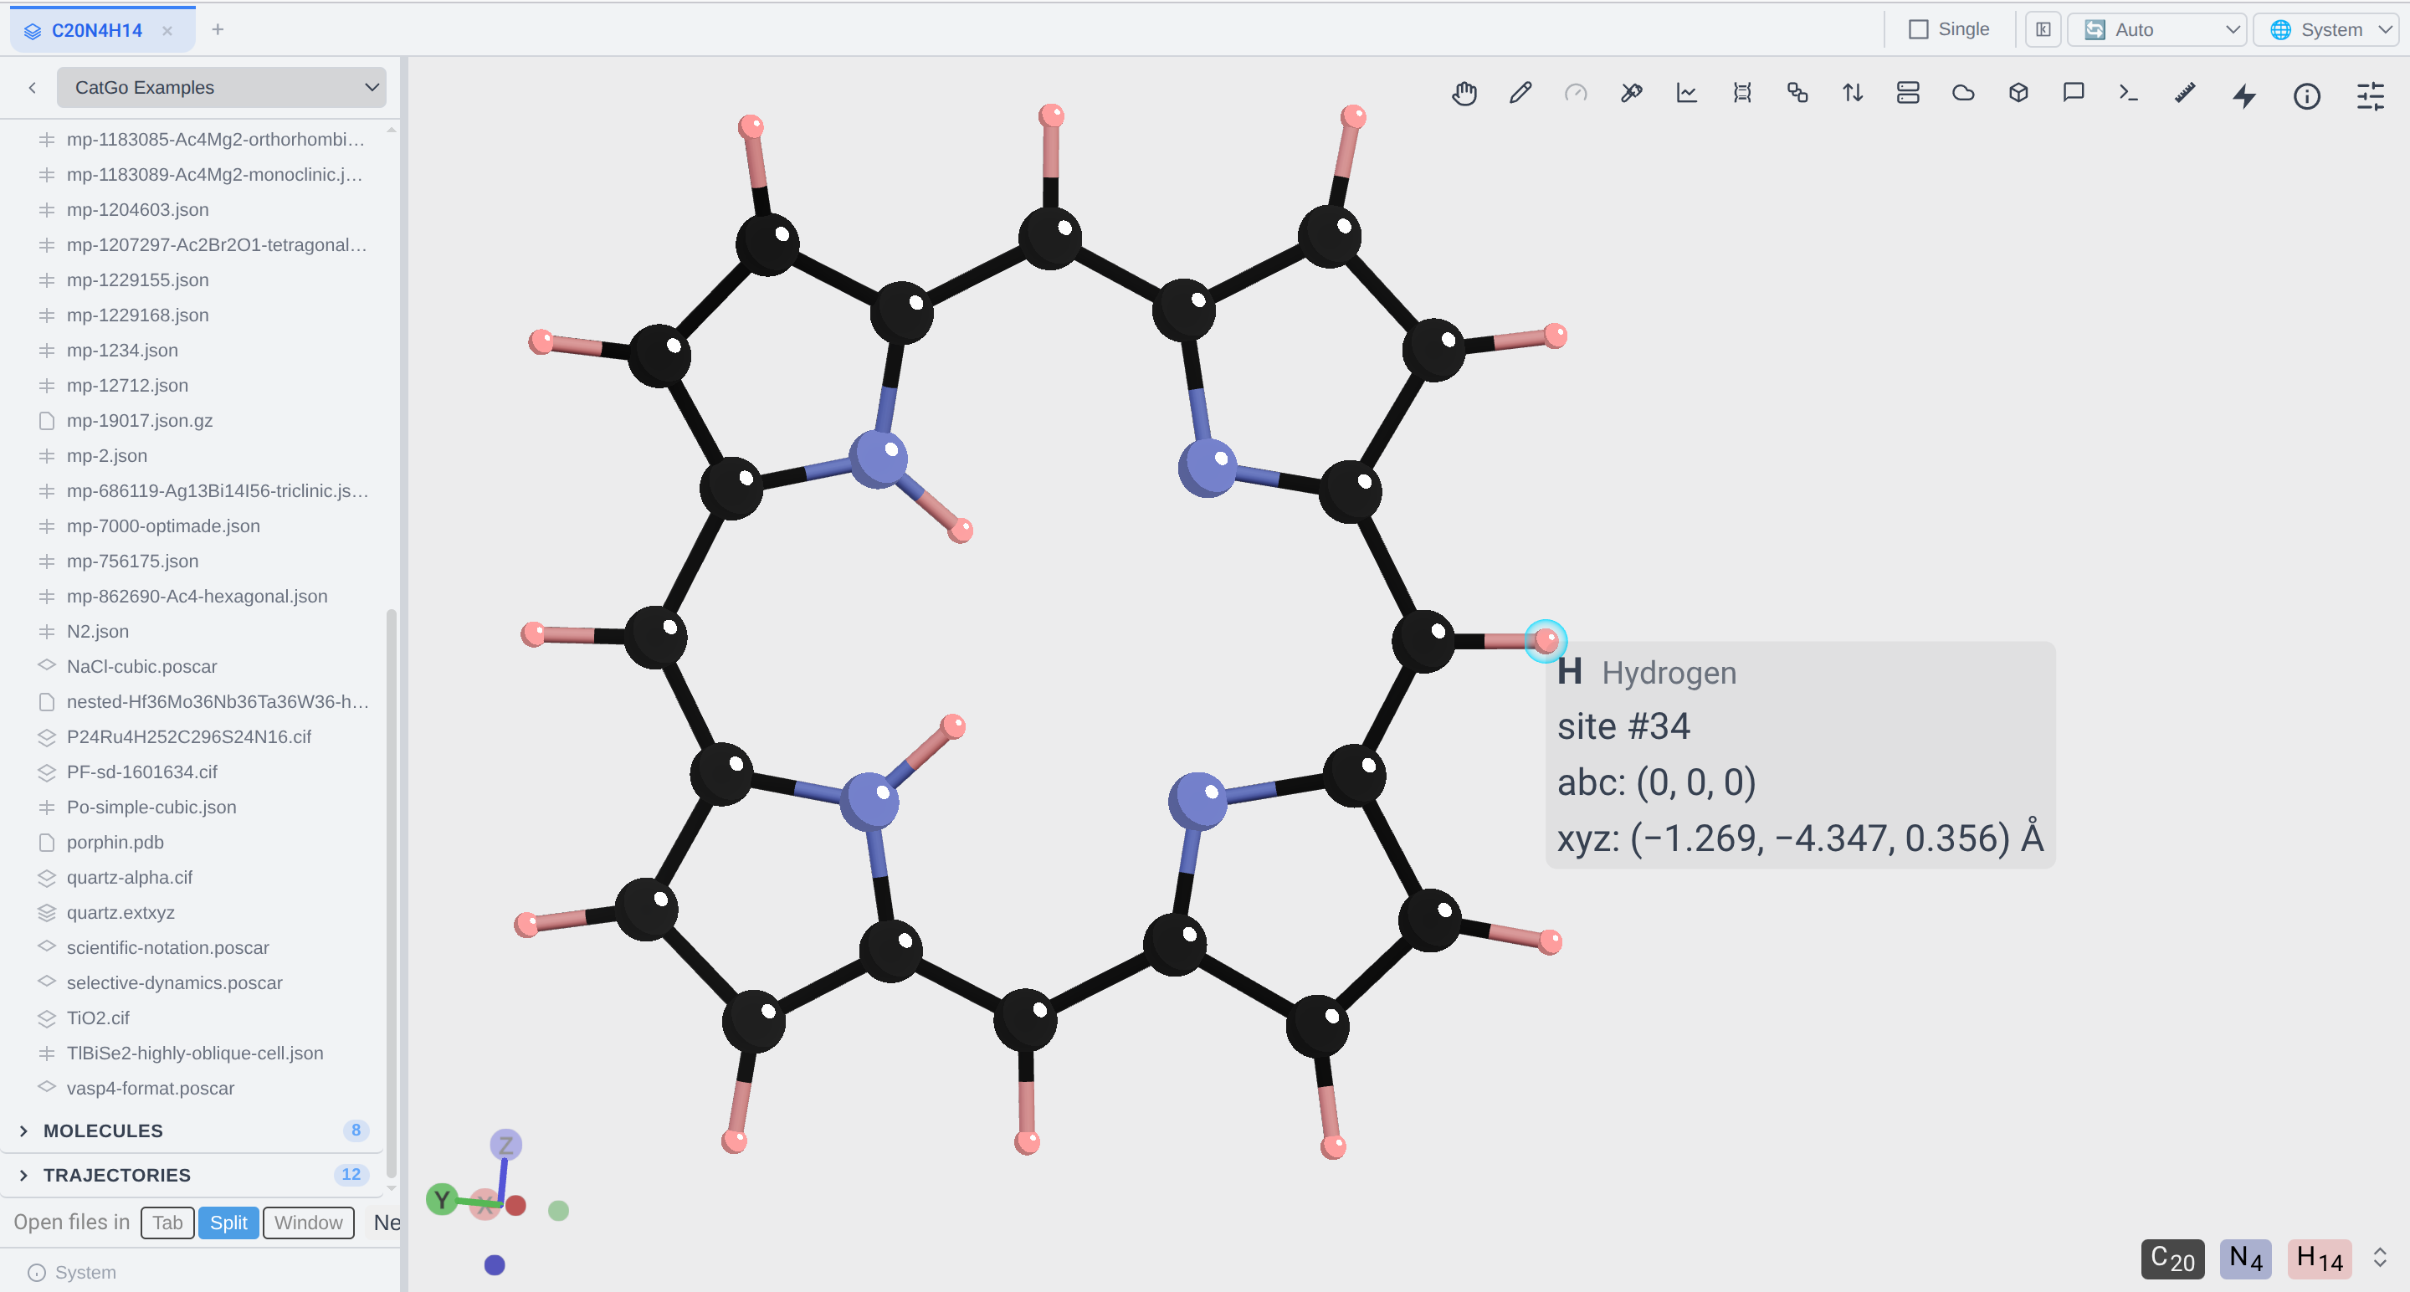Click the linked squares toolbar icon

coord(1797,93)
